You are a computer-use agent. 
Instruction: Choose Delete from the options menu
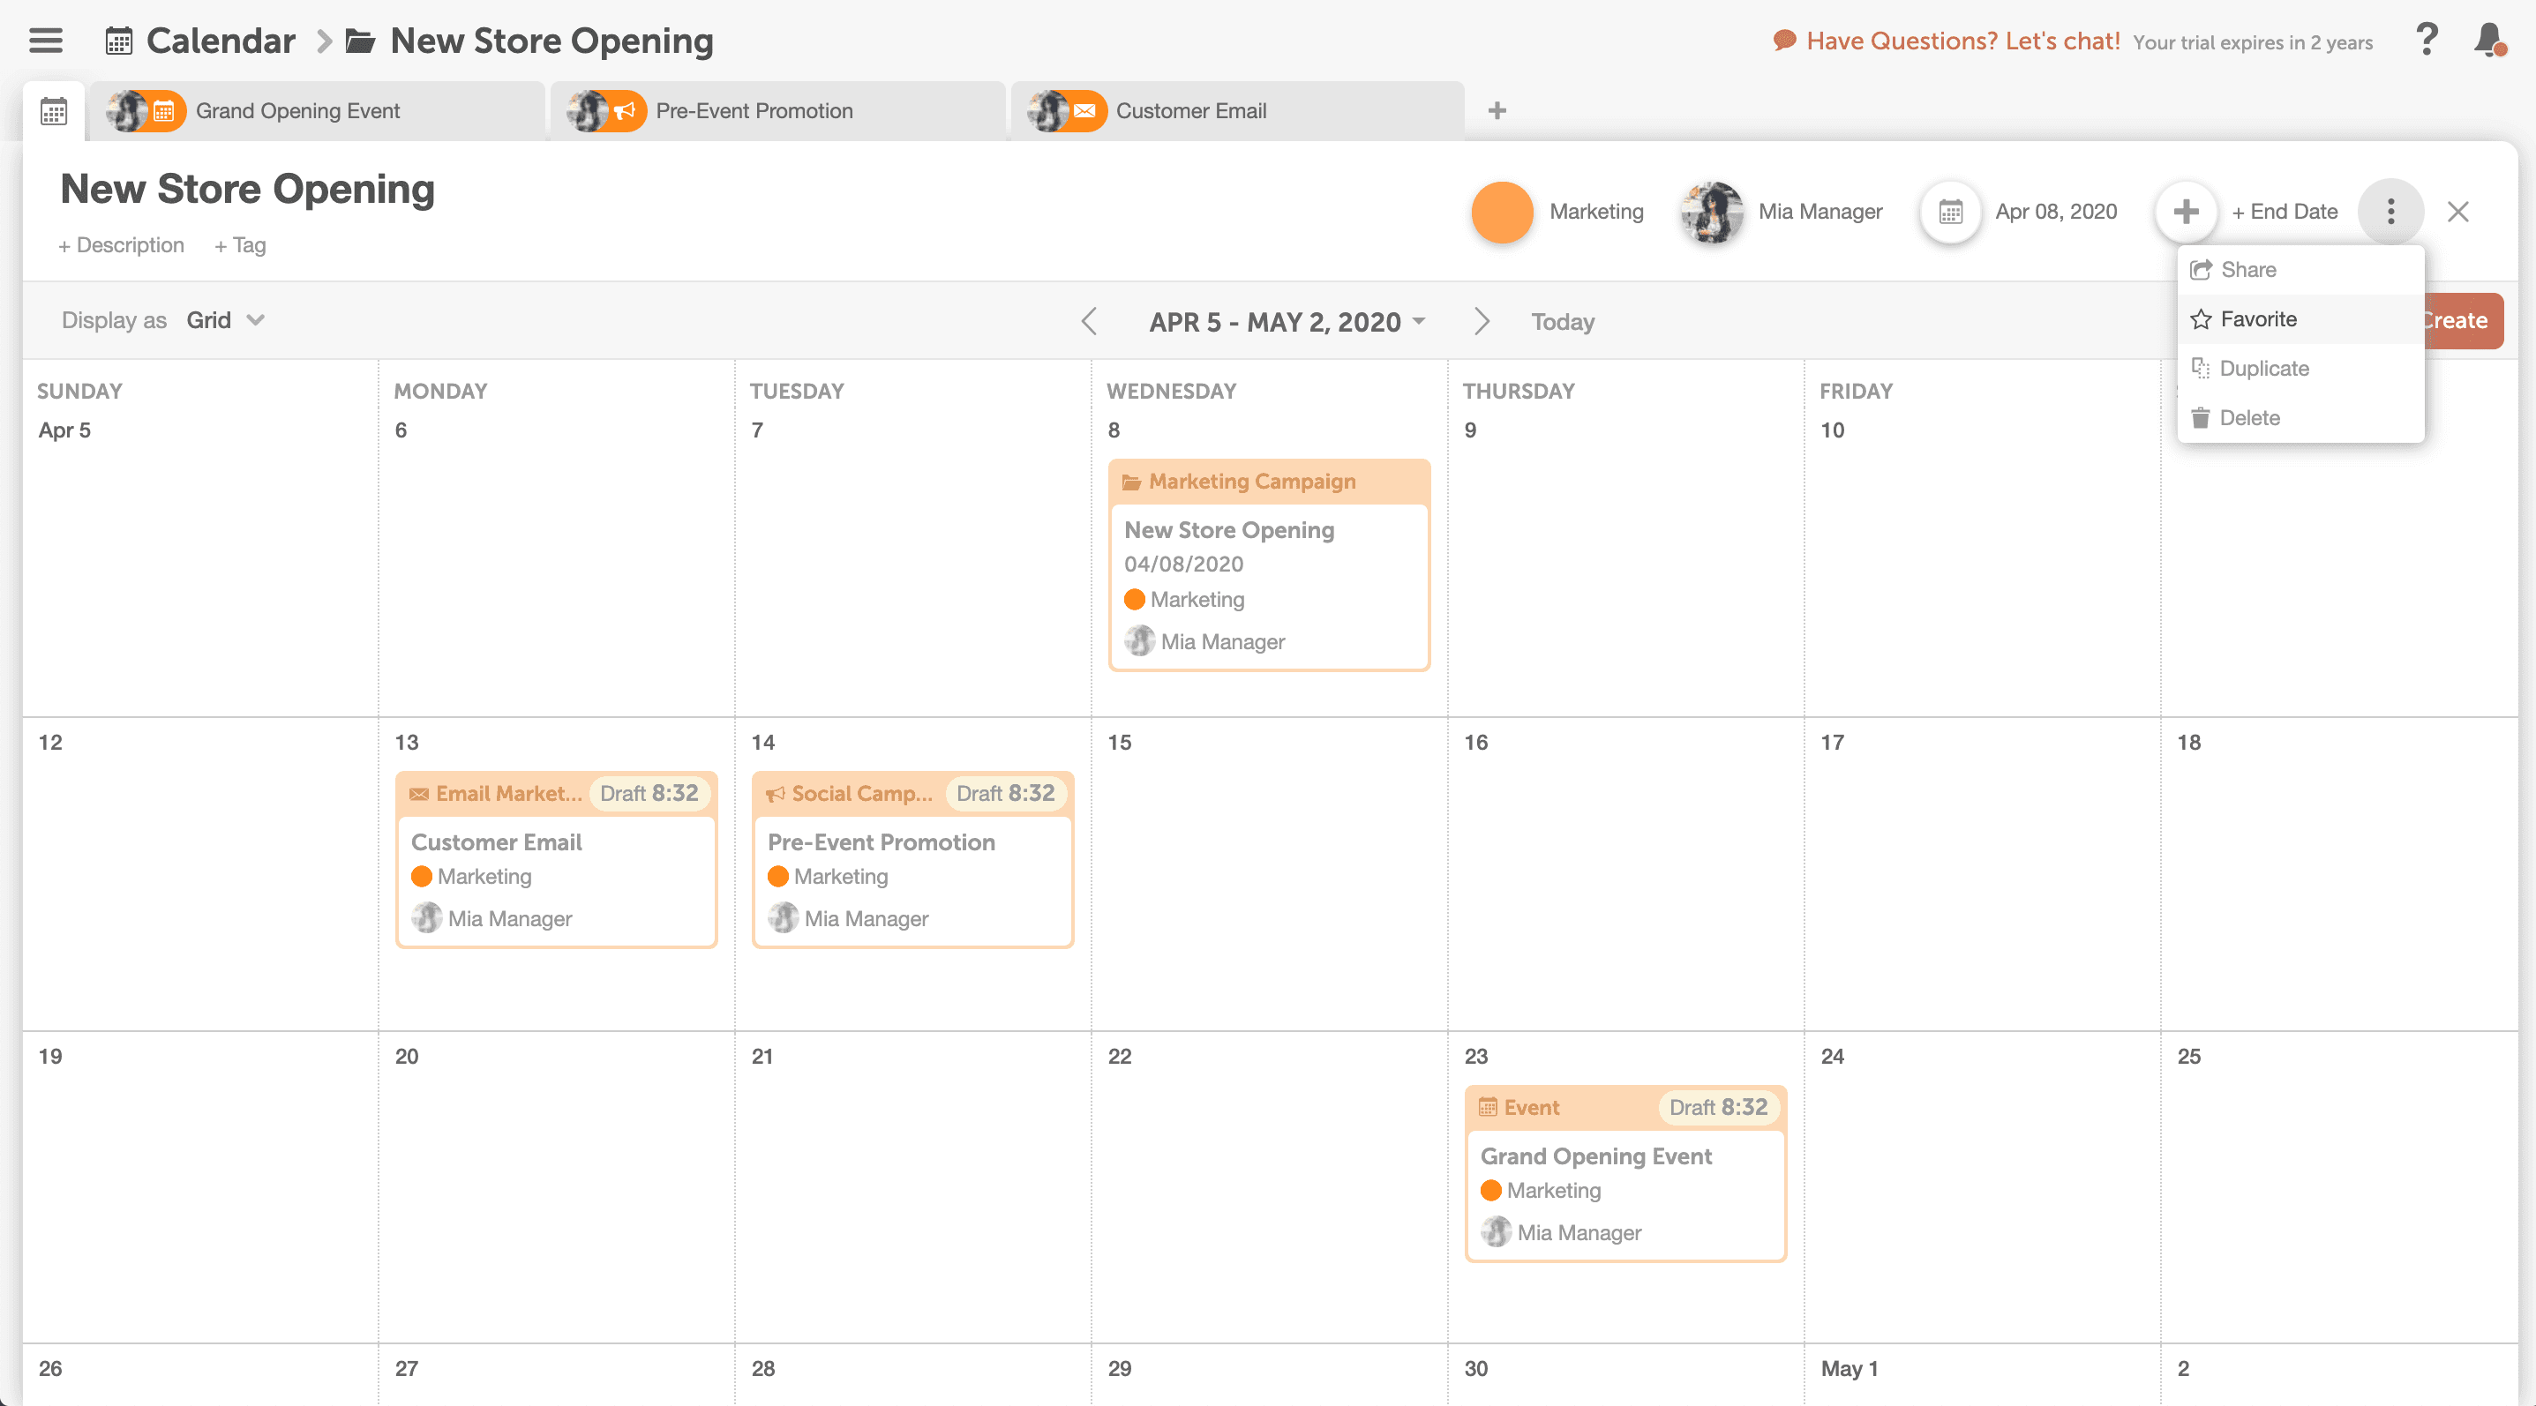(x=2248, y=417)
